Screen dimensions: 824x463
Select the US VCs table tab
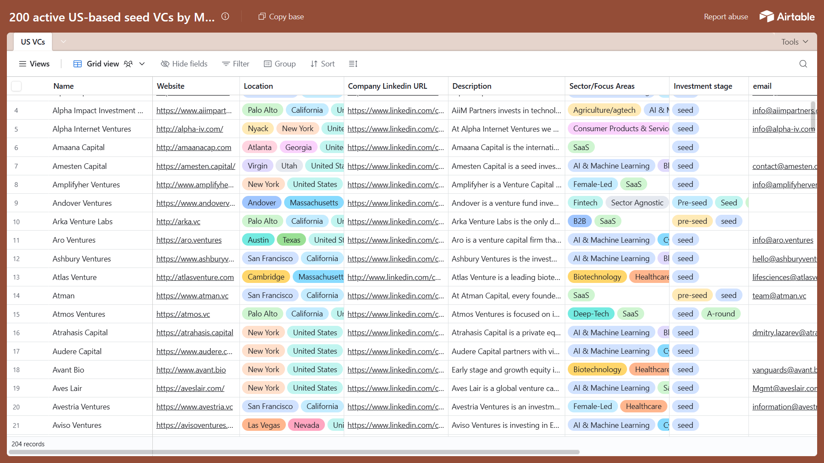click(33, 42)
